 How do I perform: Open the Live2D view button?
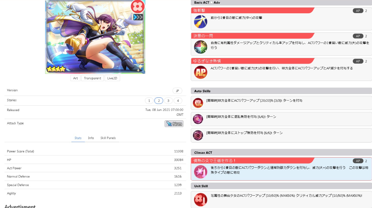112,78
